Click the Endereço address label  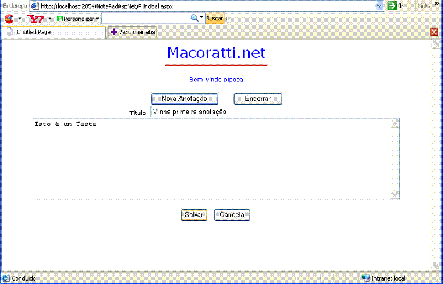click(x=15, y=6)
